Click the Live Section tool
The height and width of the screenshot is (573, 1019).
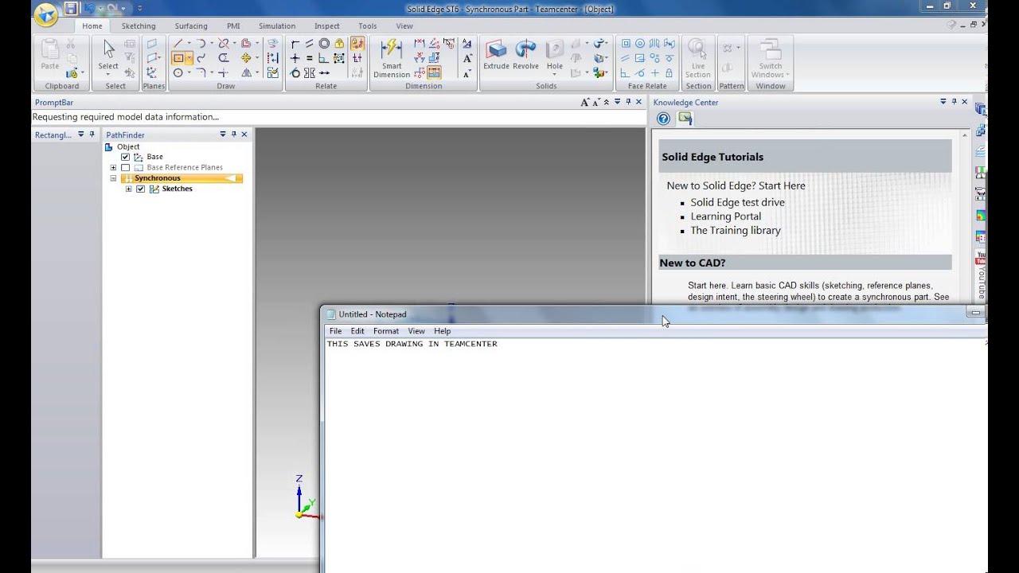(x=698, y=58)
